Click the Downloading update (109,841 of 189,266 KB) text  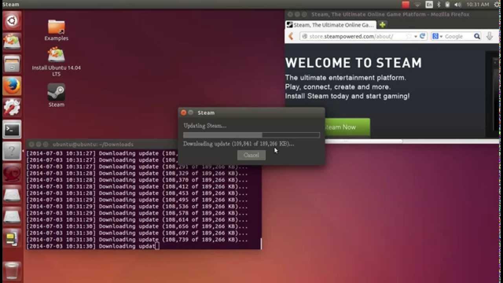tap(239, 143)
